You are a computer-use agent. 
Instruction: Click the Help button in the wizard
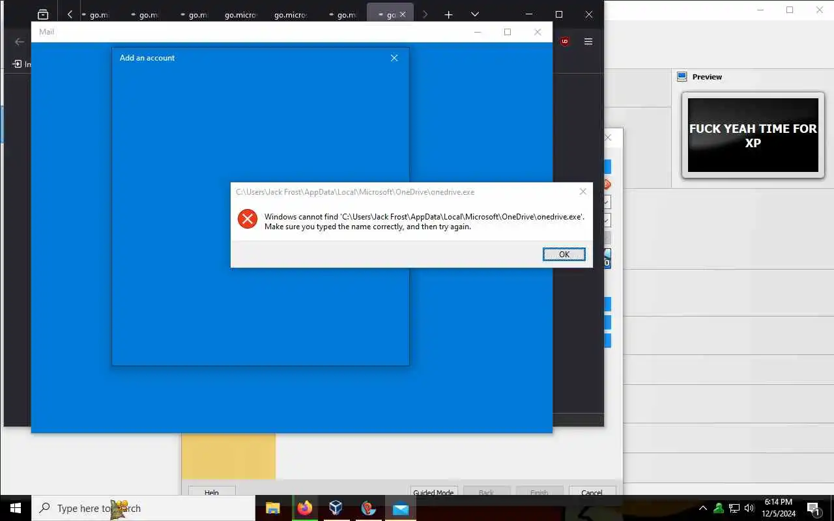coord(212,492)
